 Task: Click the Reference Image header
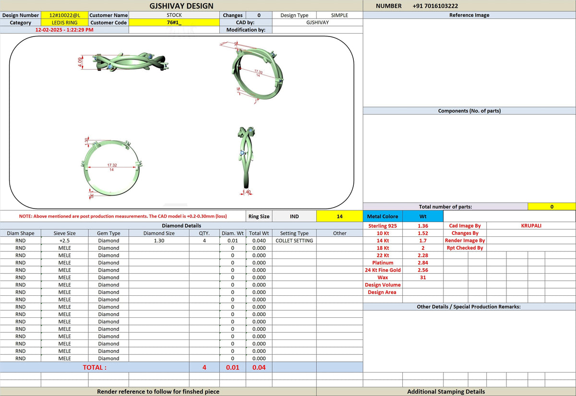point(469,15)
